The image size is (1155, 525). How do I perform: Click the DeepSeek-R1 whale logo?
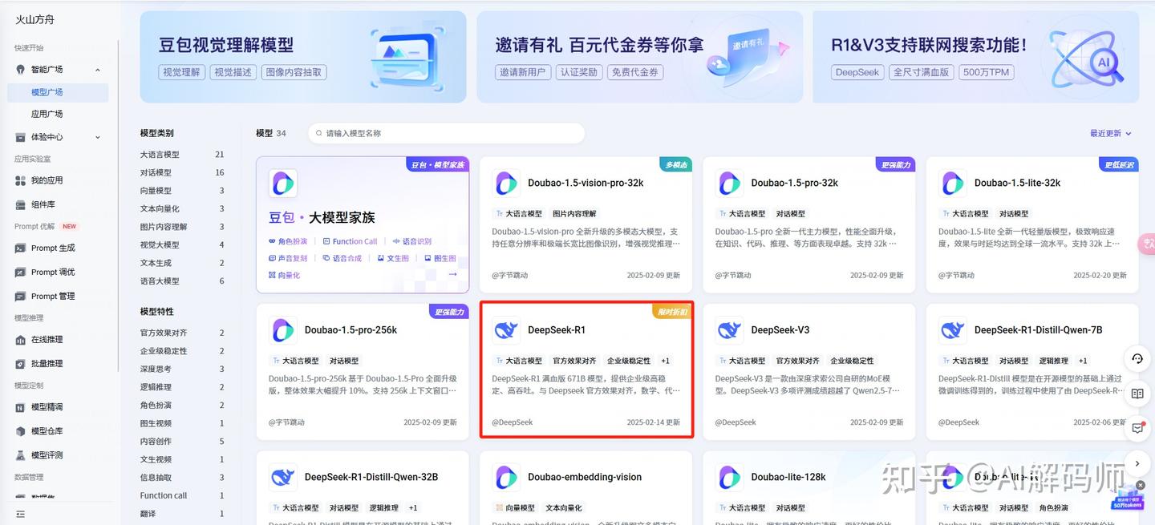[x=506, y=330]
